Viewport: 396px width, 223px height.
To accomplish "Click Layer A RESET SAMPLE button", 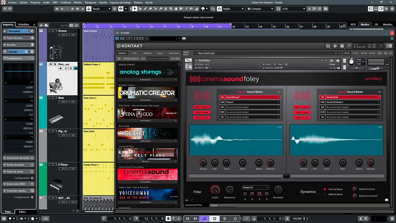I will [x=202, y=107].
